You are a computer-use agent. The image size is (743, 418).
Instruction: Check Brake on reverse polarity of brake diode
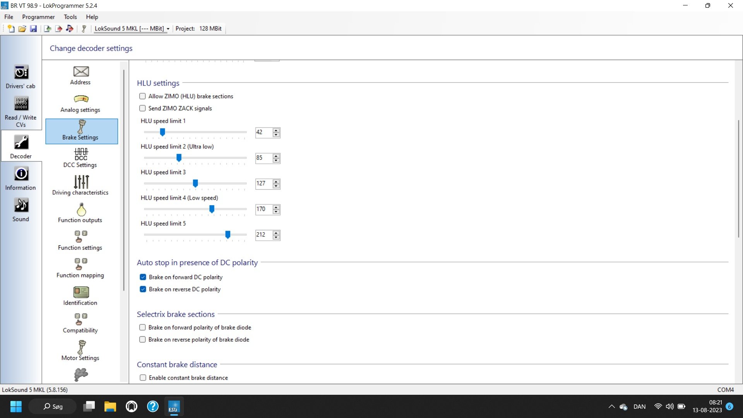coord(142,339)
